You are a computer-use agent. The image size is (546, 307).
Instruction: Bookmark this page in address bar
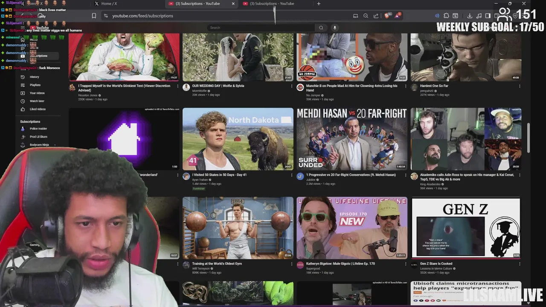pos(94,16)
